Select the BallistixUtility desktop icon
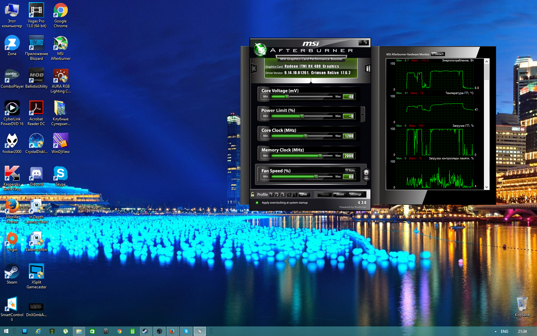This screenshot has width=537, height=336. (x=36, y=78)
